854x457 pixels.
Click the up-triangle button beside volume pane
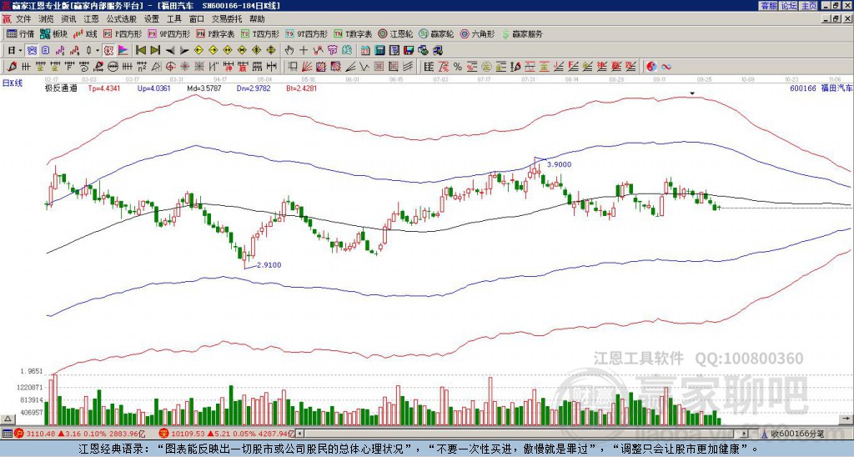[x=8, y=419]
